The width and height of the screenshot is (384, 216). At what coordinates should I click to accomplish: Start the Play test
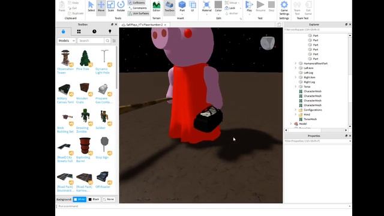[x=249, y=7]
